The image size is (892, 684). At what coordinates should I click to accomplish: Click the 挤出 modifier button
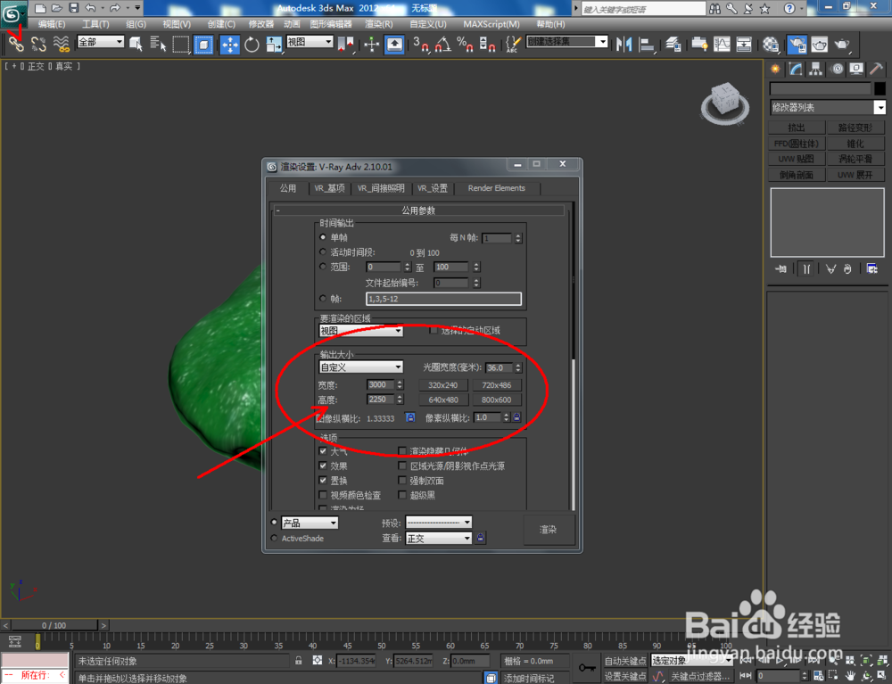coord(797,128)
